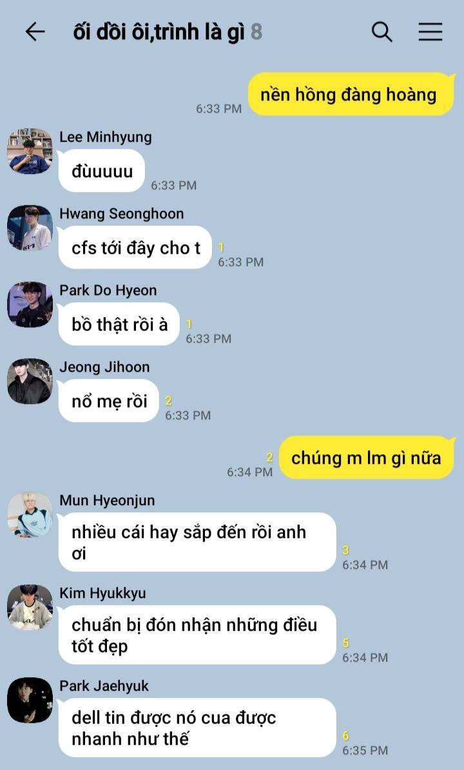Open Hwang Seonghoon's avatar
464x770 pixels.
(30, 227)
